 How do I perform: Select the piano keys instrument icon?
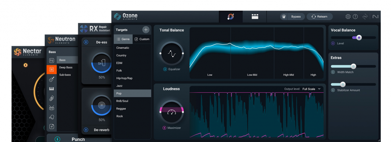pos(51,89)
